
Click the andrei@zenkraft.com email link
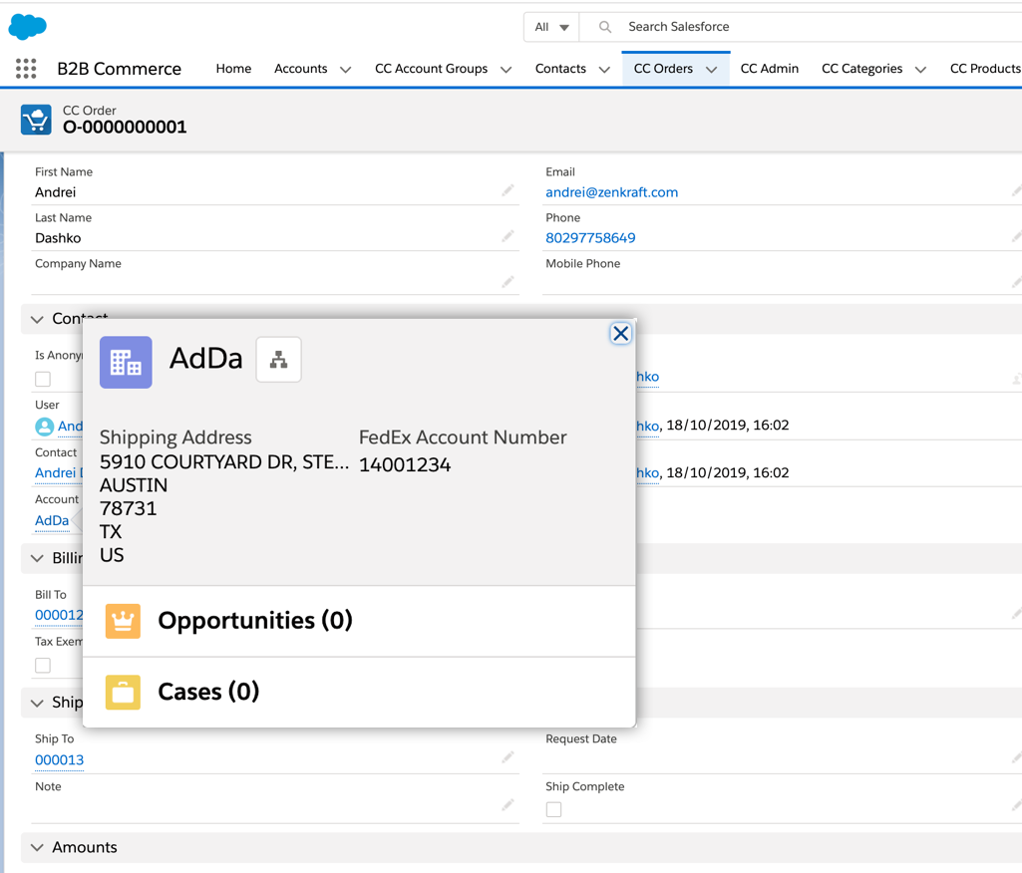click(x=611, y=192)
